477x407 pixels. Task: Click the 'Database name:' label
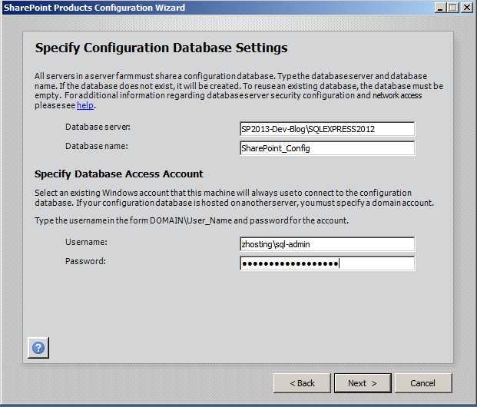point(97,146)
